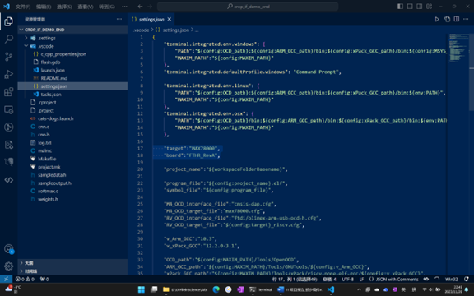Toggle secondary side bar layout icon
The image size is (474, 296).
pos(420,7)
